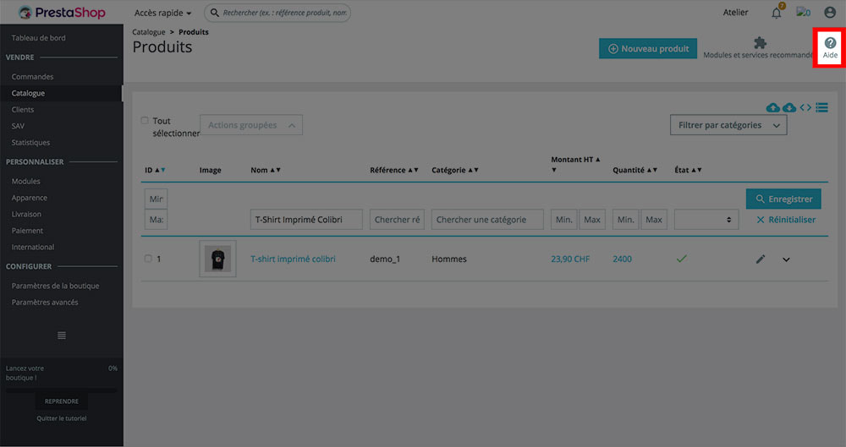Click the cloud download import icon

(x=789, y=108)
